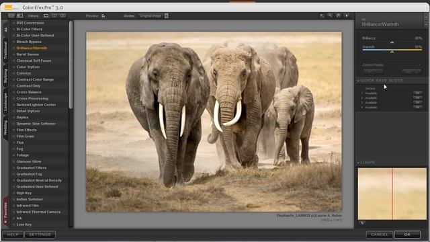
Task: Toggle the favorite star for Colorize
Action: click(13, 73)
